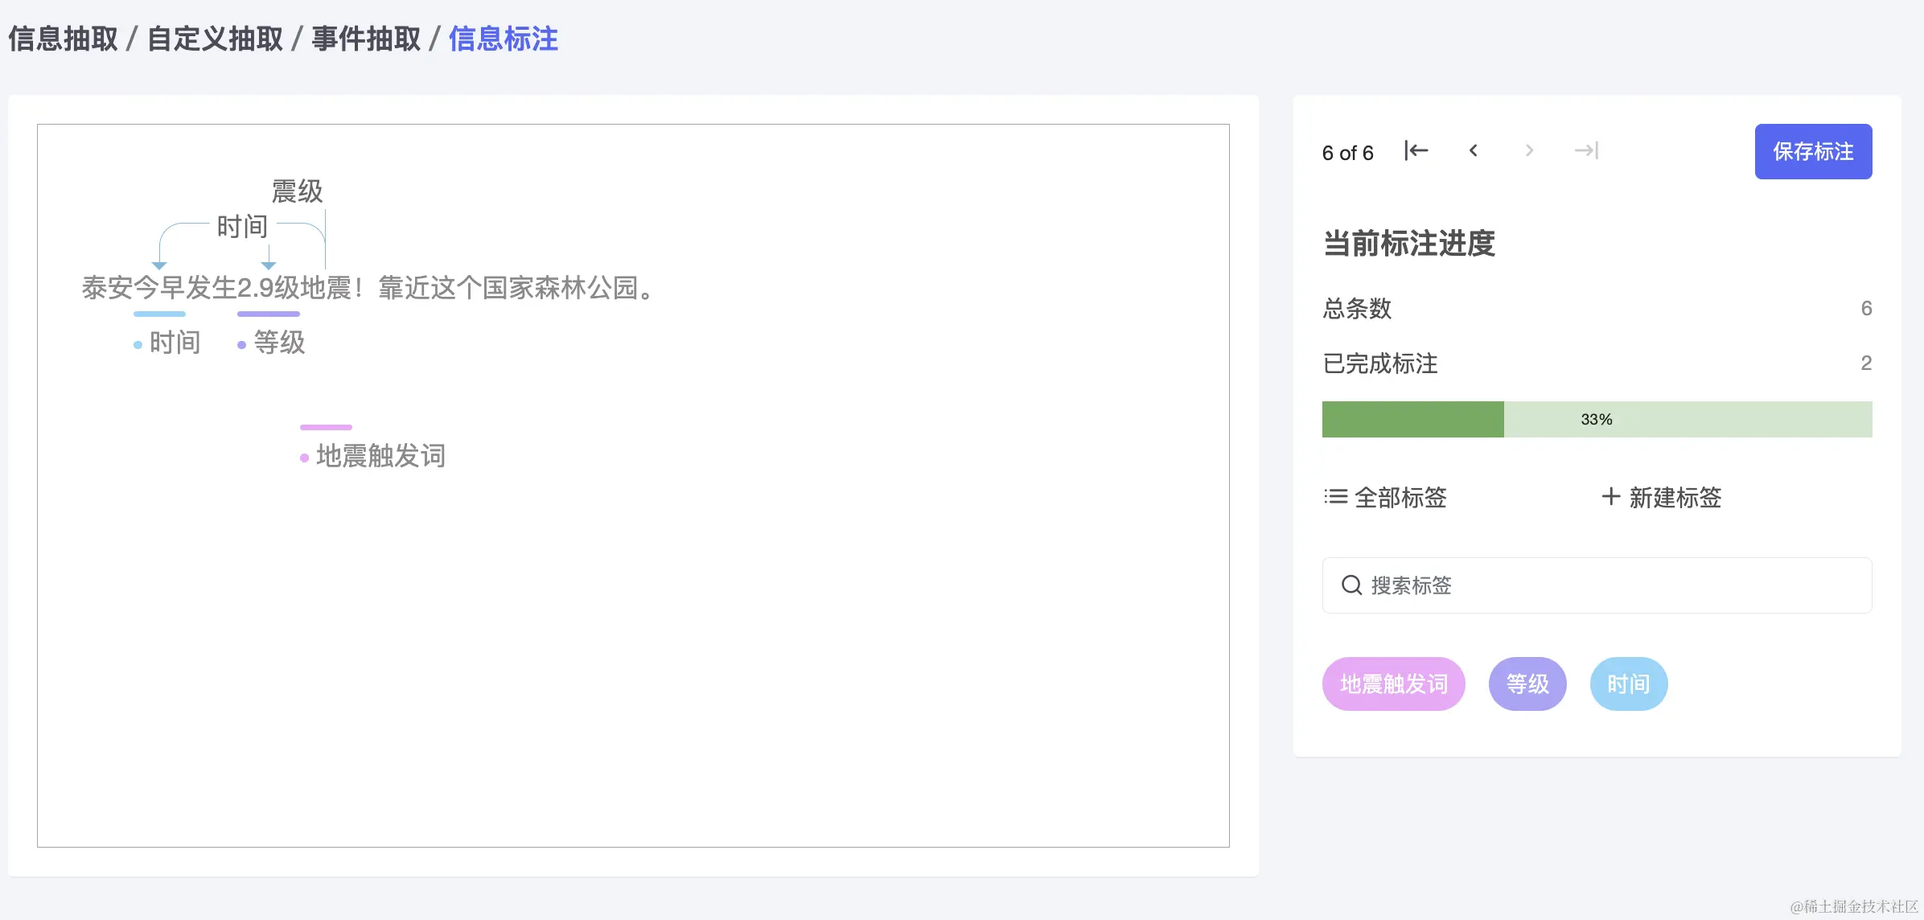The image size is (1924, 920).
Task: Switch to the 事件抽取 breadcrumb tab
Action: (x=369, y=39)
